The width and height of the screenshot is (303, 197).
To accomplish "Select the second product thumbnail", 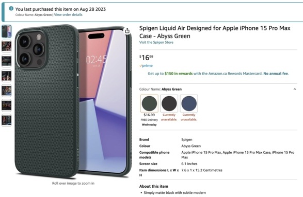I will click(7, 46).
